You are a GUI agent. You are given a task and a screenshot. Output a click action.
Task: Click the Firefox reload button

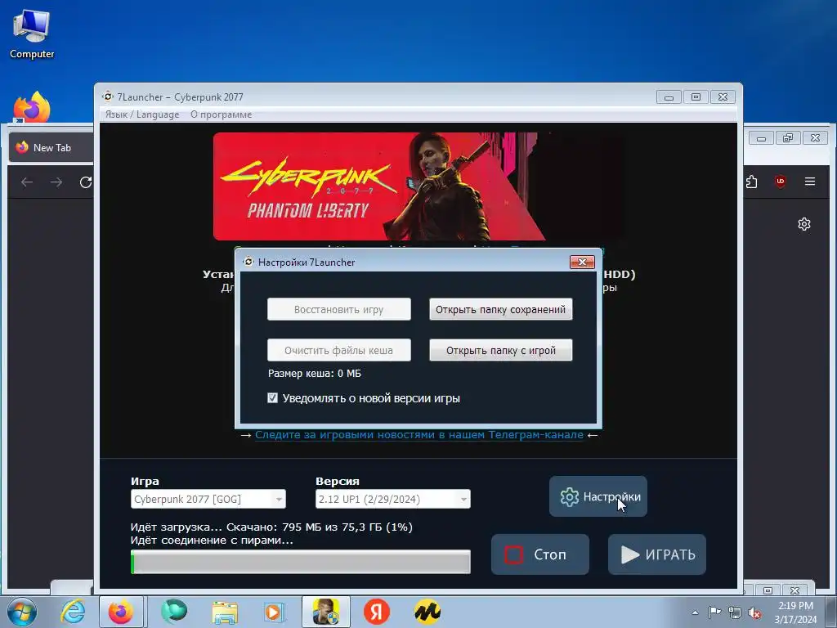tap(85, 182)
